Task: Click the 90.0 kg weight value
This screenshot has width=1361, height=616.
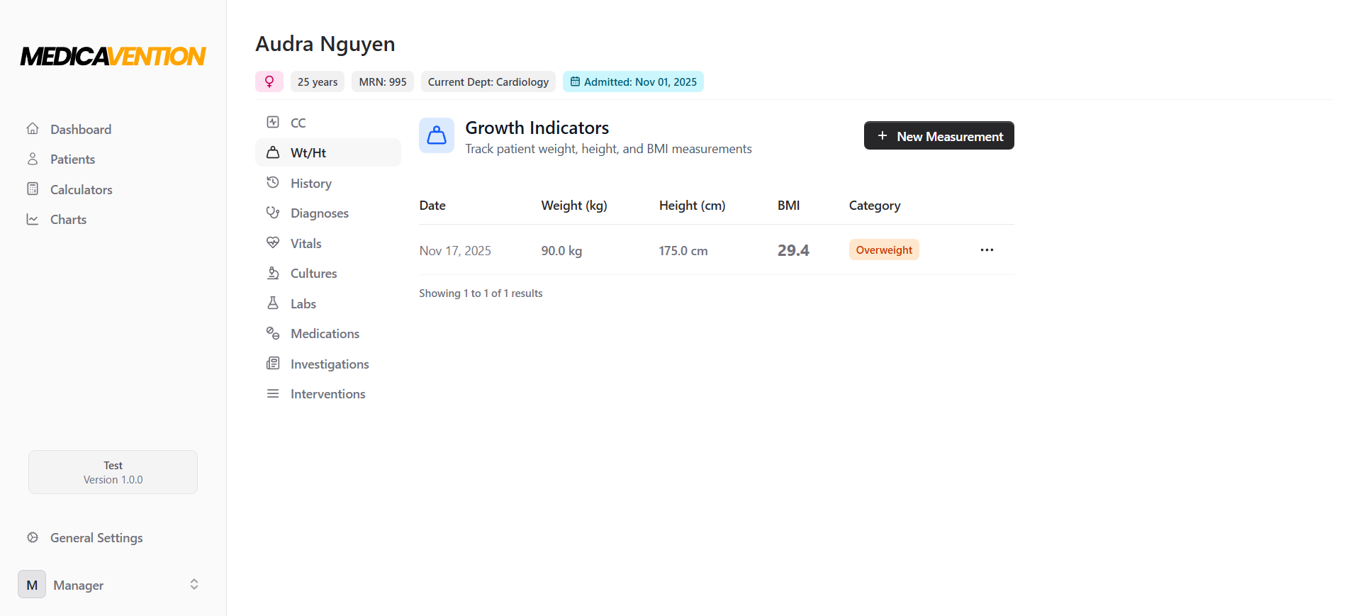Action: (x=561, y=250)
